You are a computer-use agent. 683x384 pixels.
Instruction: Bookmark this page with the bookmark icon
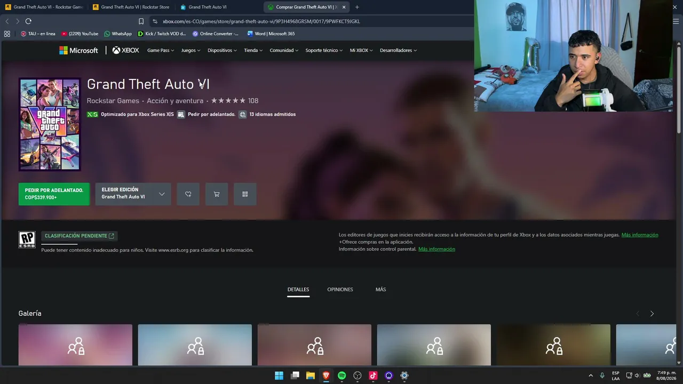[x=141, y=21]
